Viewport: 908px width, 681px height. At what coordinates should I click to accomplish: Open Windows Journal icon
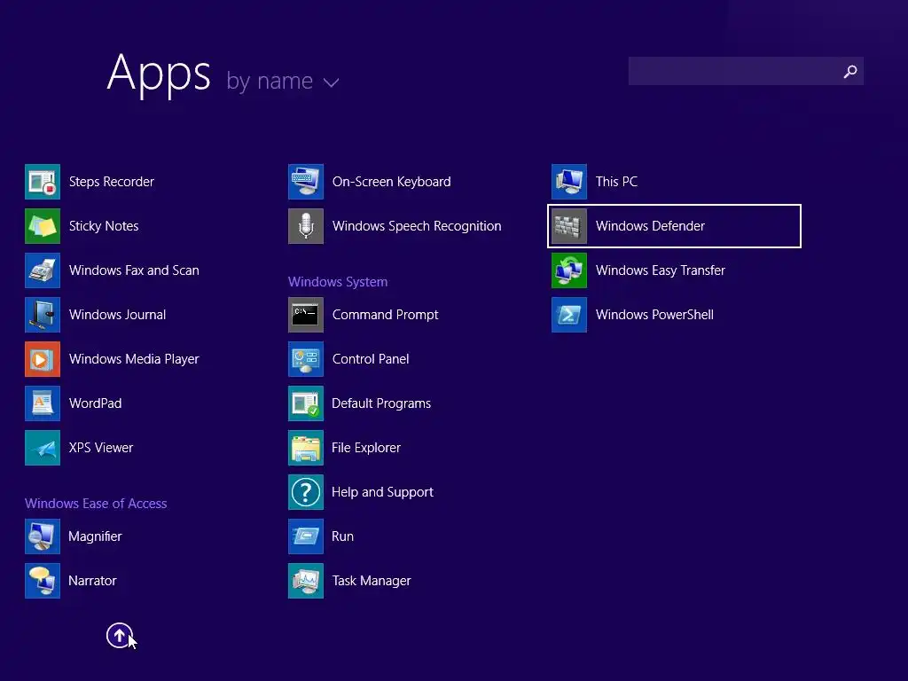click(x=43, y=315)
